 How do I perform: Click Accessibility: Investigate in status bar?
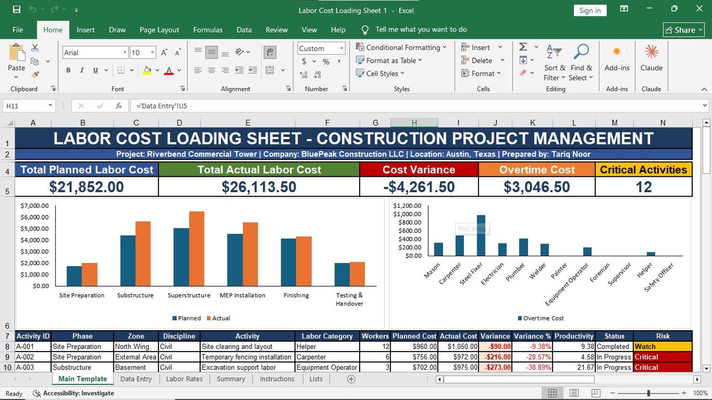(x=74, y=393)
